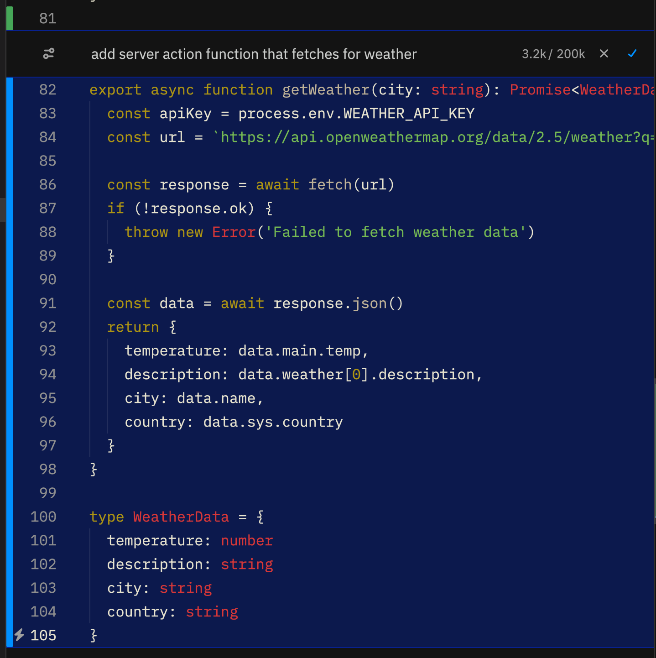
Task: Click the apiKey variable on line 83
Action: (186, 114)
